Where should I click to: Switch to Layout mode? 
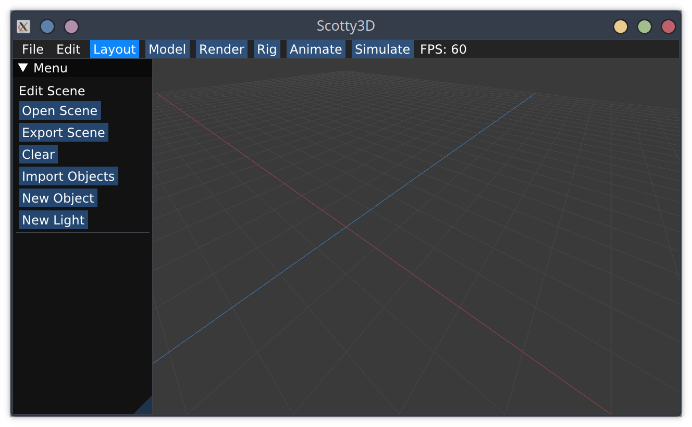[x=115, y=49]
